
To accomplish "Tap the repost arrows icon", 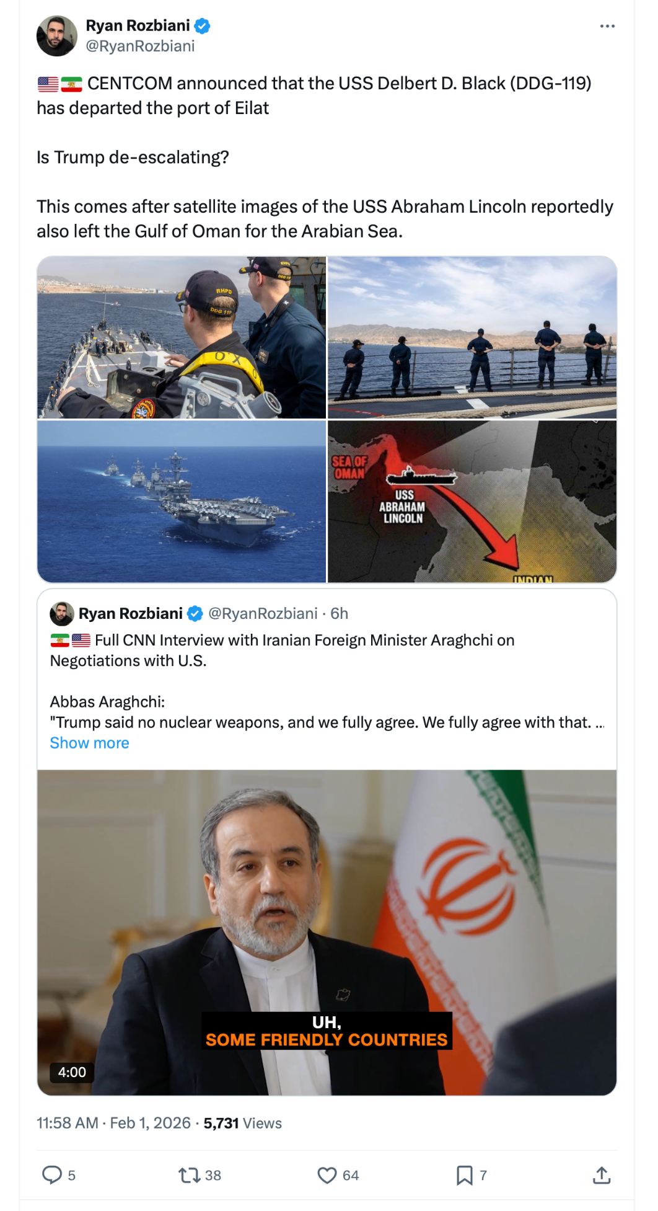I will pos(189,1175).
